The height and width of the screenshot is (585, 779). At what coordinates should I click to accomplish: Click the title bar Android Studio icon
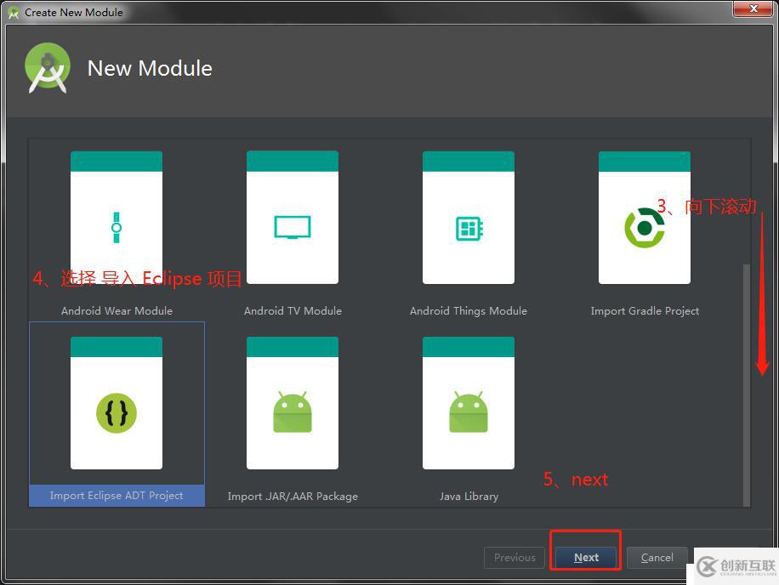(14, 13)
